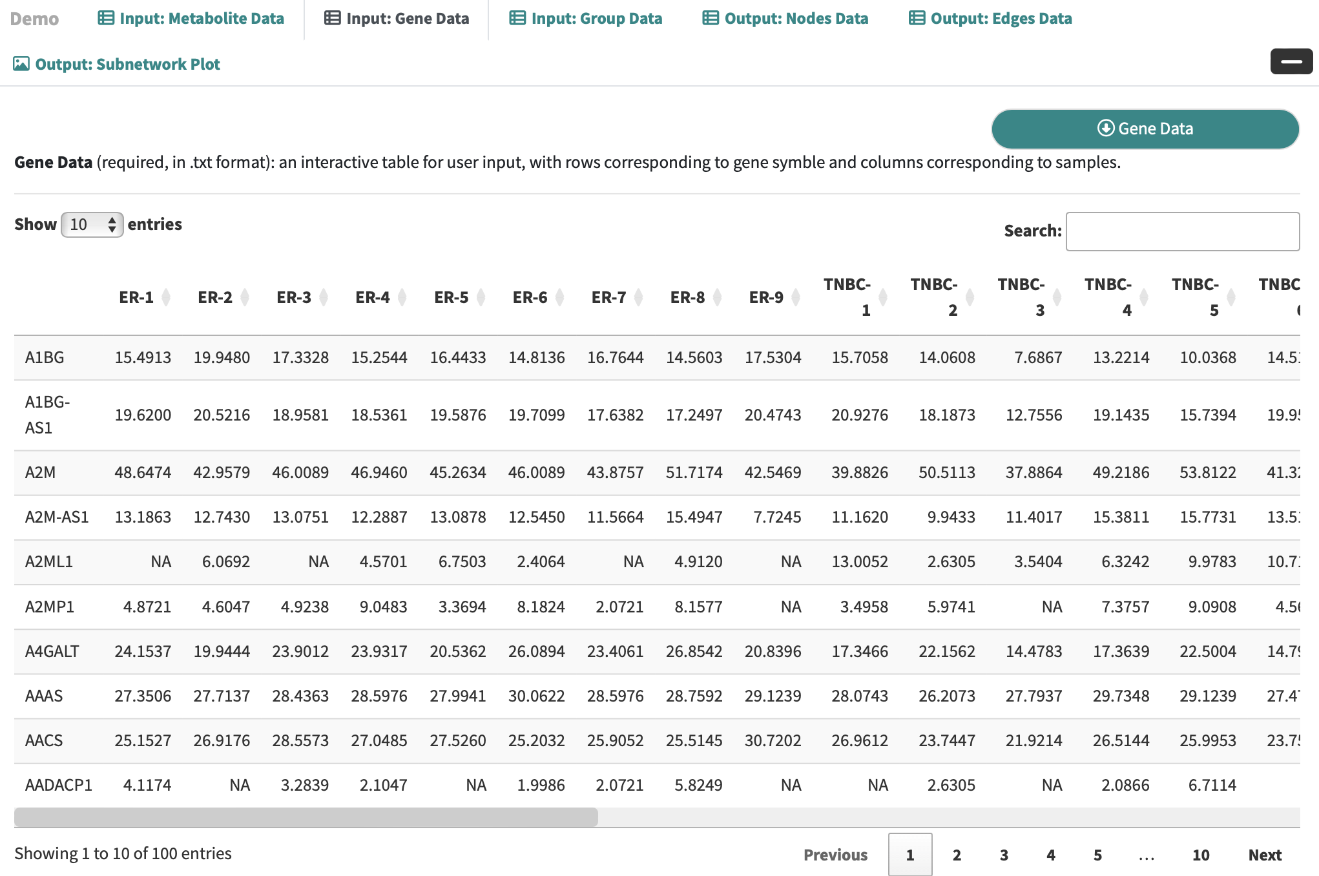1319x876 pixels.
Task: Sort by ER-9 column arrows
Action: coord(796,297)
